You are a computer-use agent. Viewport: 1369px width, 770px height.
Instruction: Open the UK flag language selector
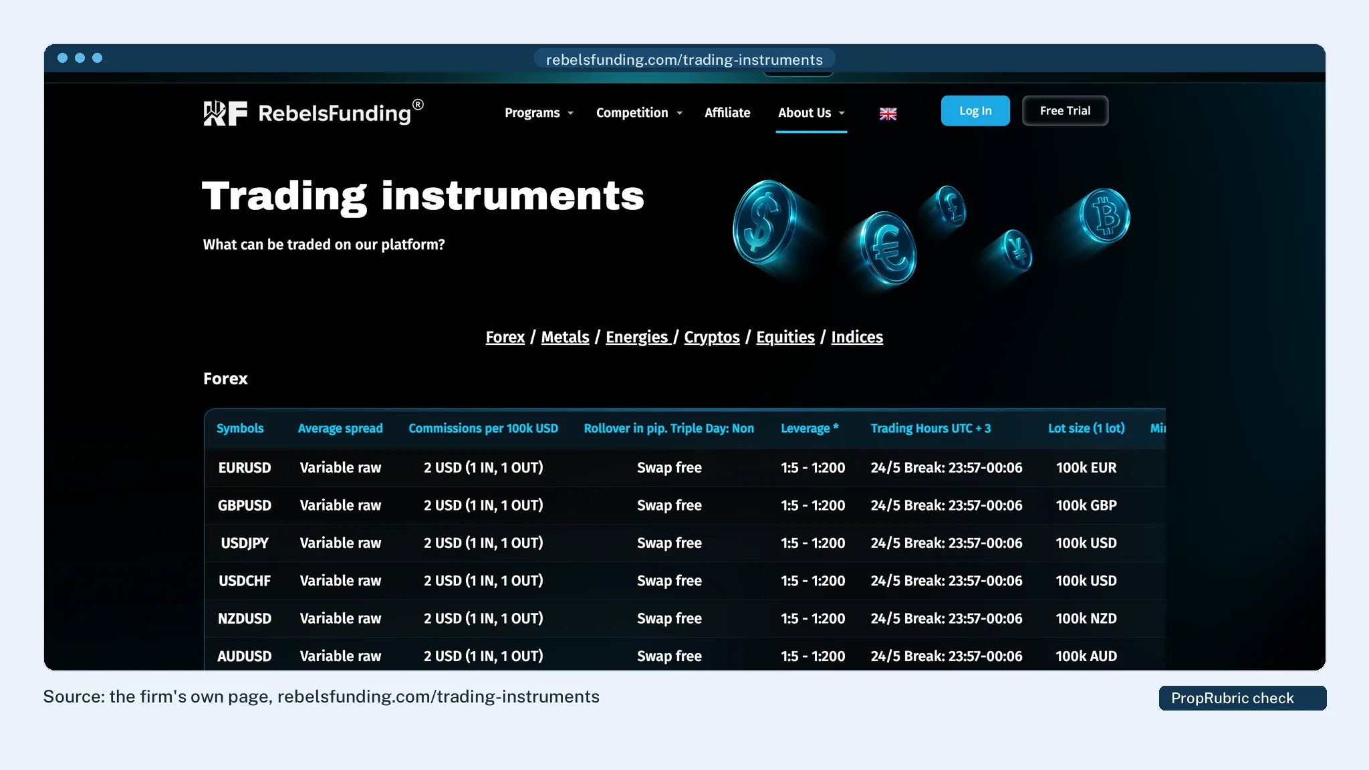point(888,114)
